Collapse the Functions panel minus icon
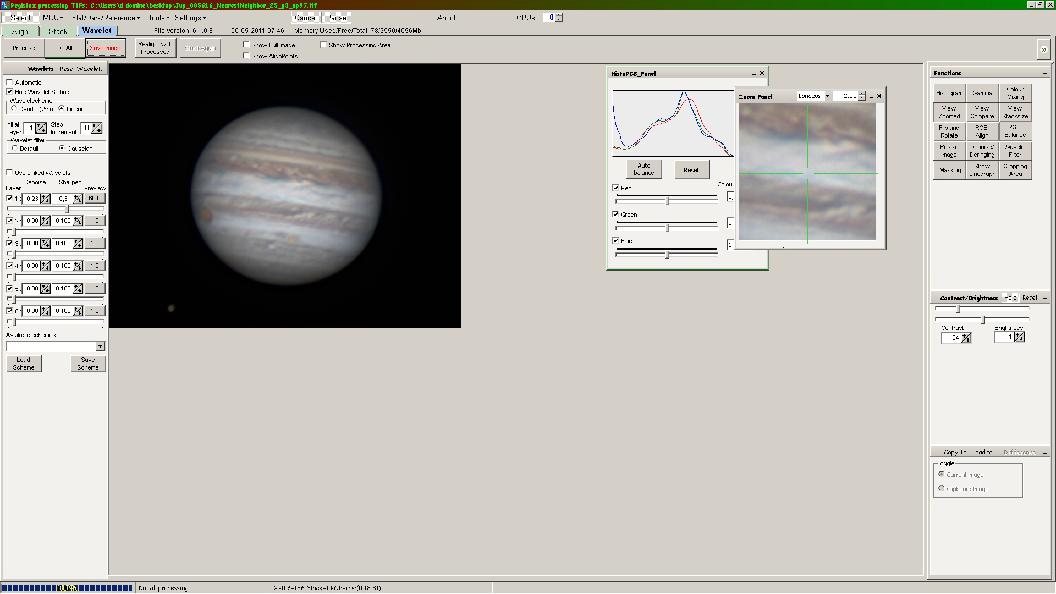Viewport: 1056px width, 594px height. 1044,74
